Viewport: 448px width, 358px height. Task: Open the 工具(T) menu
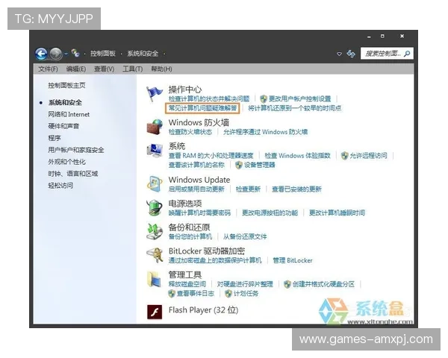pos(133,69)
